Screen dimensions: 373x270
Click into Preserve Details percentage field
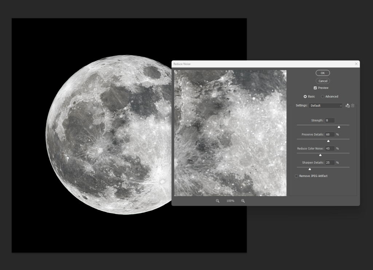click(x=330, y=134)
